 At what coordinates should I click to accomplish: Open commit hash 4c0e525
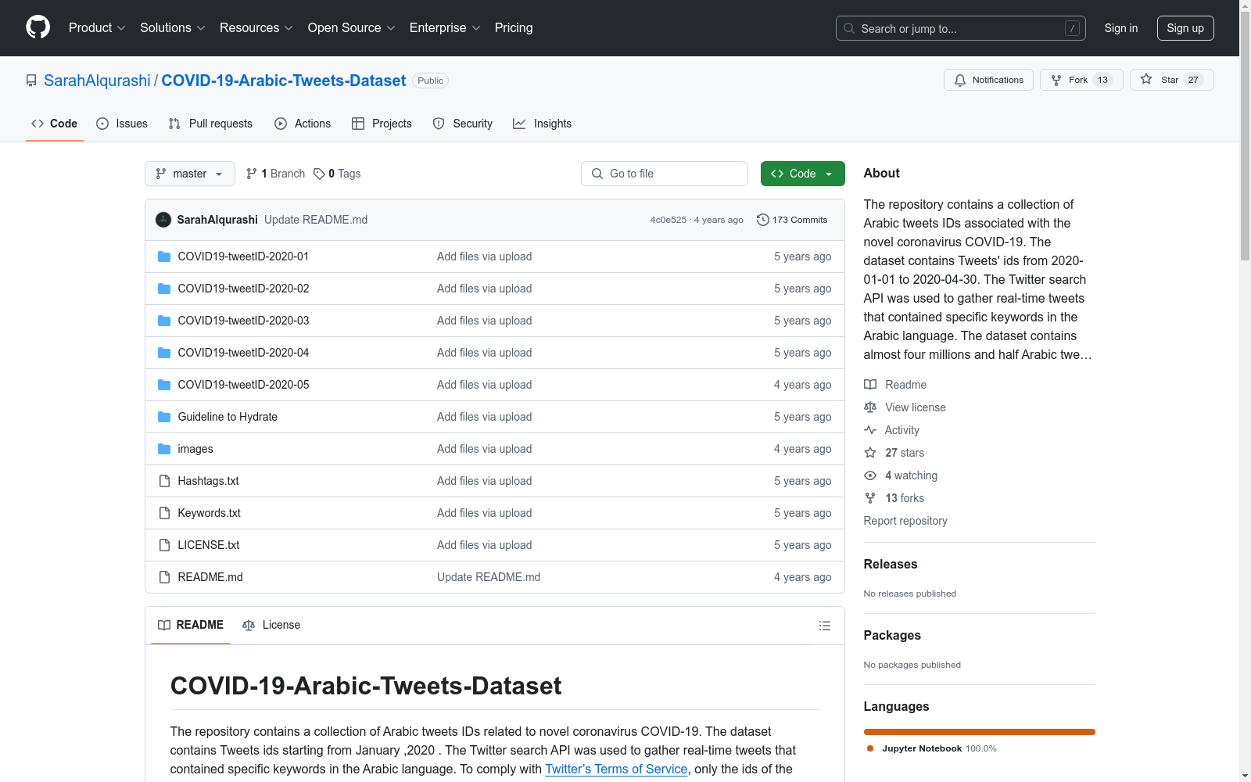669,220
